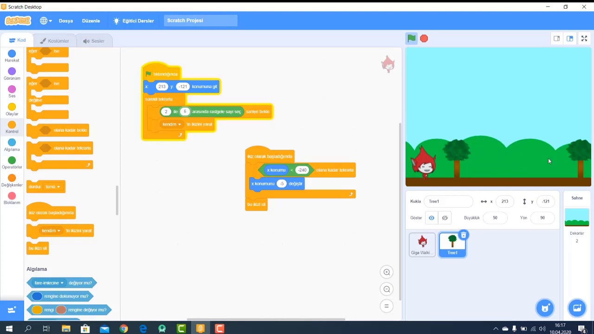Image resolution: width=594 pixels, height=334 pixels.
Task: Click the x value 213 in script
Action: click(x=161, y=87)
